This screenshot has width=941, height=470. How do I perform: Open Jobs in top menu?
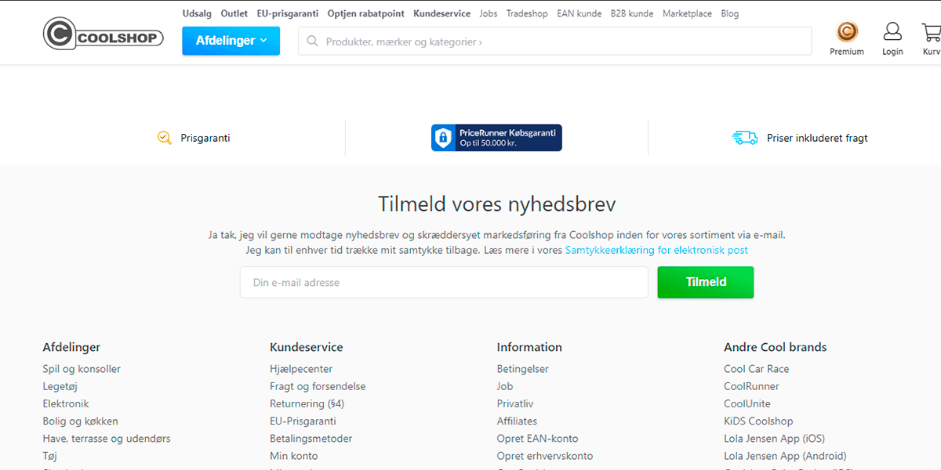489,13
